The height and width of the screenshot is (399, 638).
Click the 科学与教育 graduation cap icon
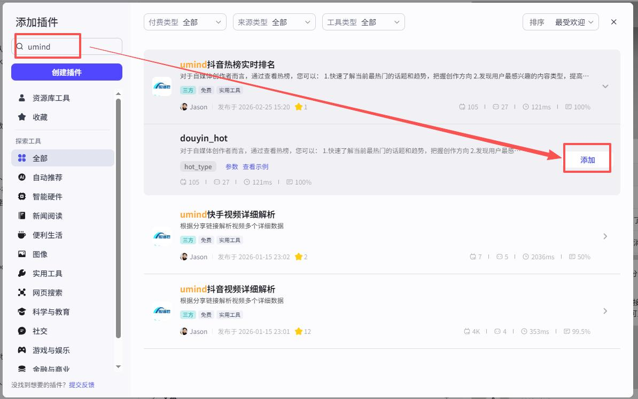pos(22,312)
